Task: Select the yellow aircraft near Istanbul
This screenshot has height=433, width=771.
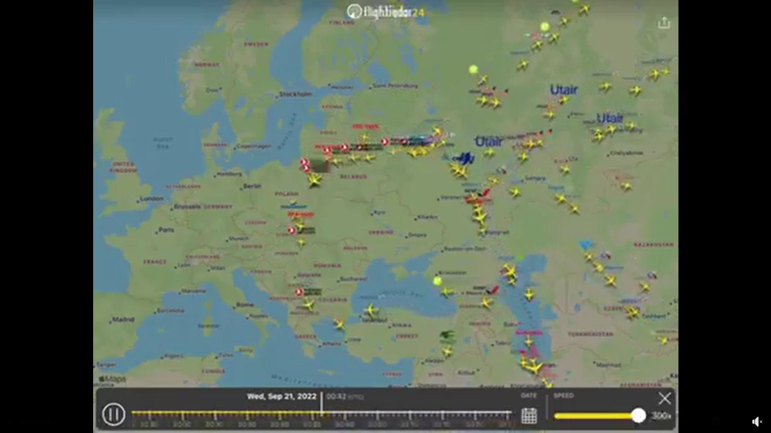Action: 370,311
